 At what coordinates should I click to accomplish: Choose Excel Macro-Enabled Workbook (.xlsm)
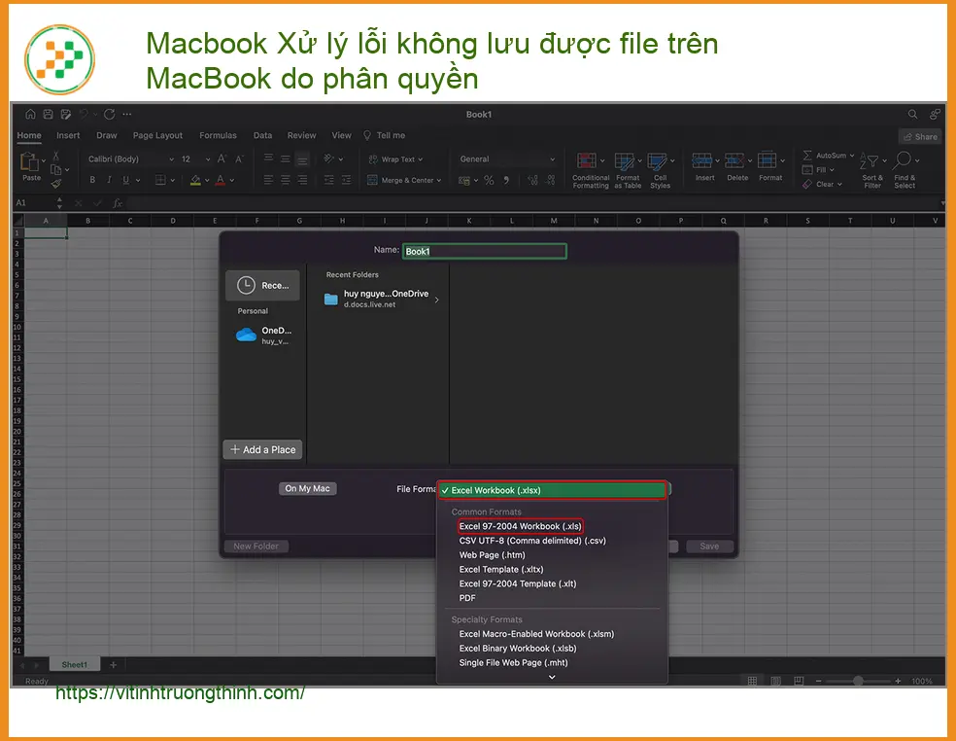(536, 634)
